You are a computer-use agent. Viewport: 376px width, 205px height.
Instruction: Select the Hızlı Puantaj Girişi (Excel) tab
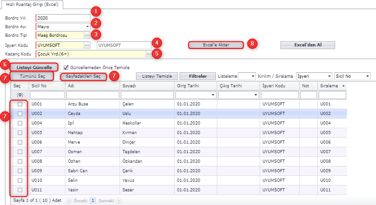(32, 5)
